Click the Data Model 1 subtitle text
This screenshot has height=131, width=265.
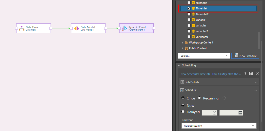[x=87, y=30]
